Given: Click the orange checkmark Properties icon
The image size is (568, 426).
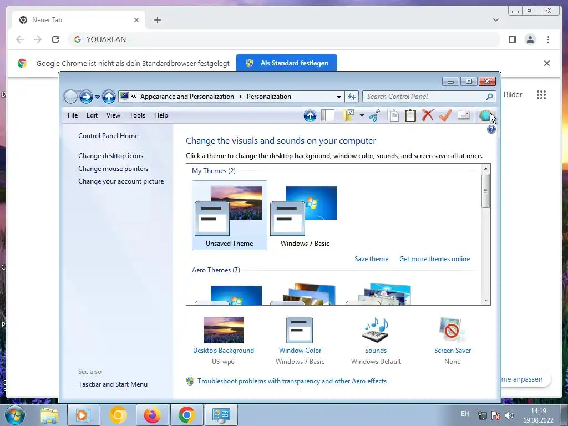Looking at the screenshot, I should (x=445, y=115).
